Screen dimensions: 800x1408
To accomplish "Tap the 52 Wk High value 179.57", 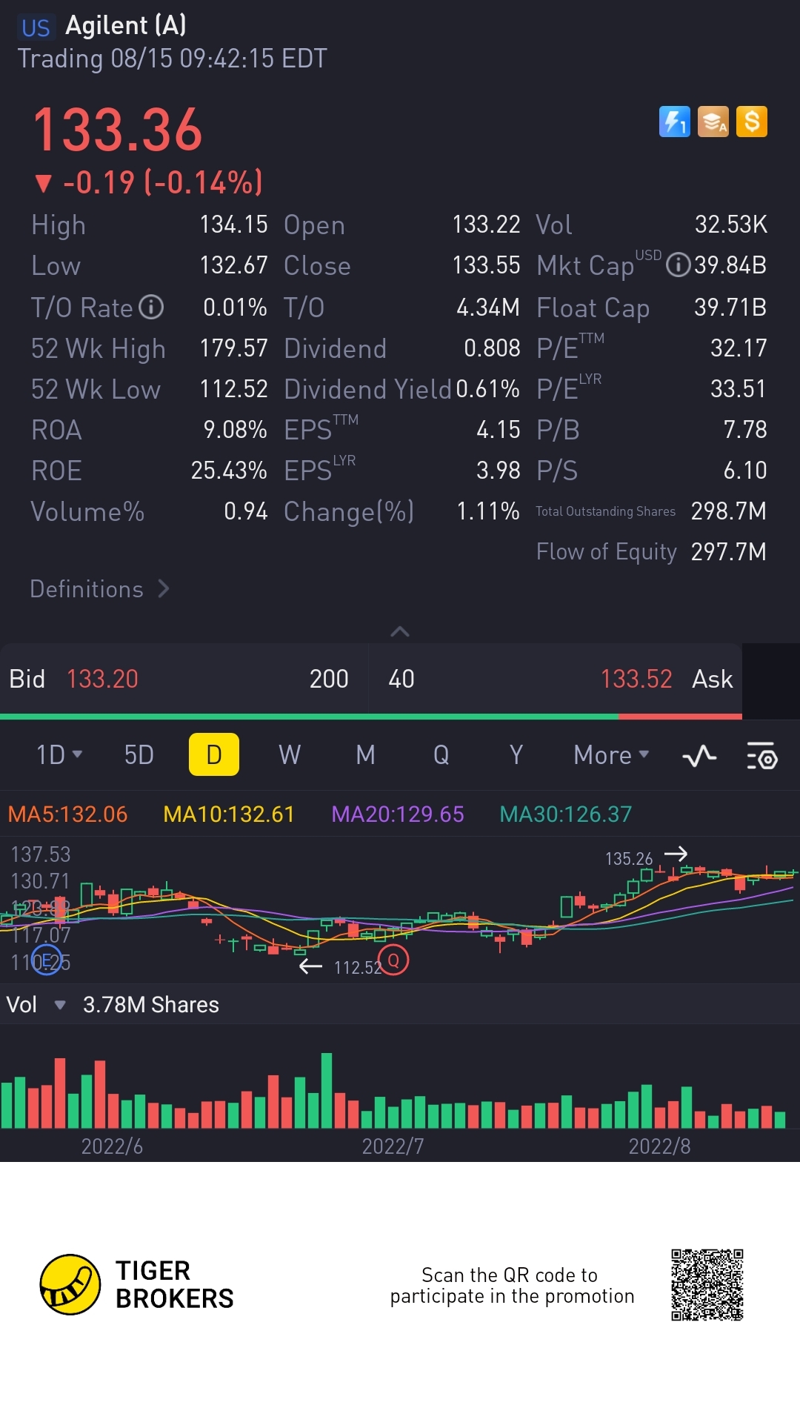I will (x=234, y=348).
